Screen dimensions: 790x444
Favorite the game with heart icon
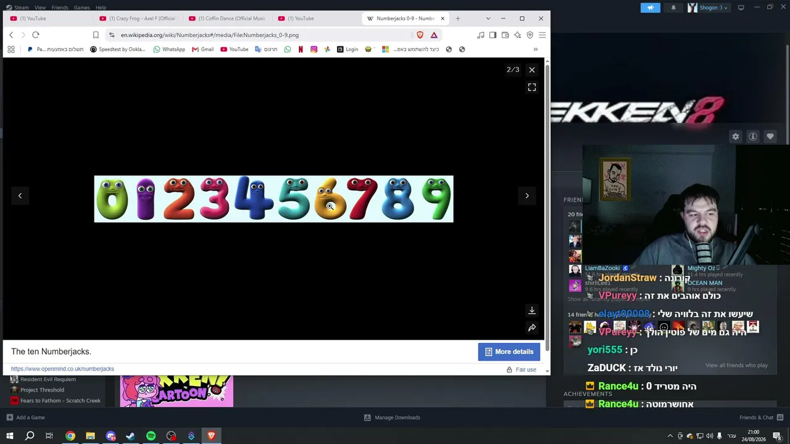point(770,136)
